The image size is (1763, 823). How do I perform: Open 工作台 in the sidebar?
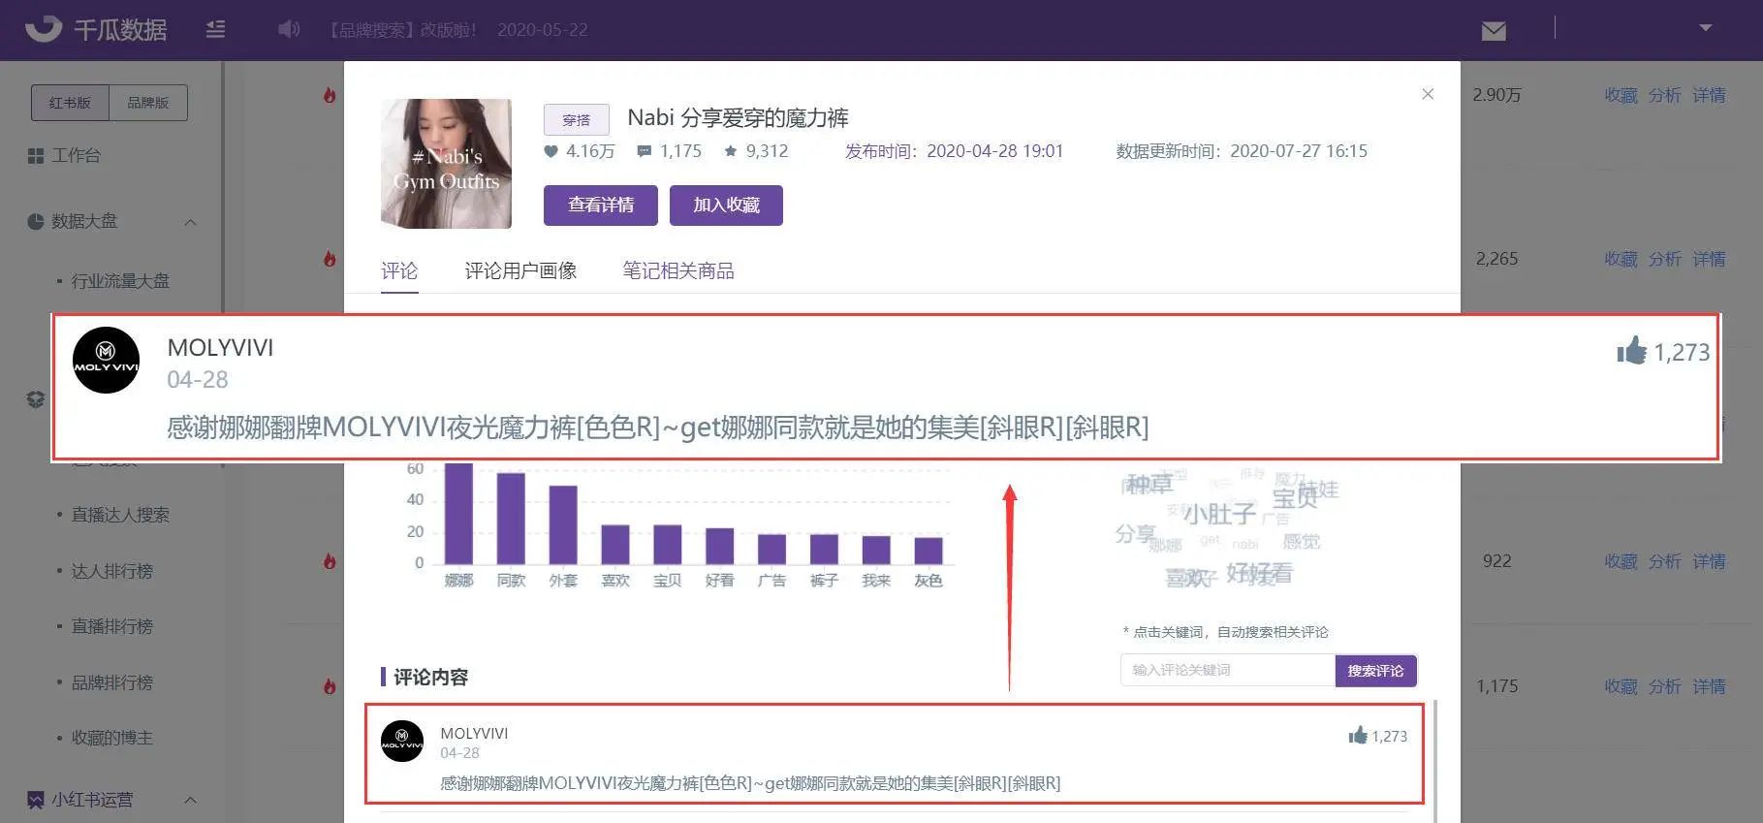64,155
